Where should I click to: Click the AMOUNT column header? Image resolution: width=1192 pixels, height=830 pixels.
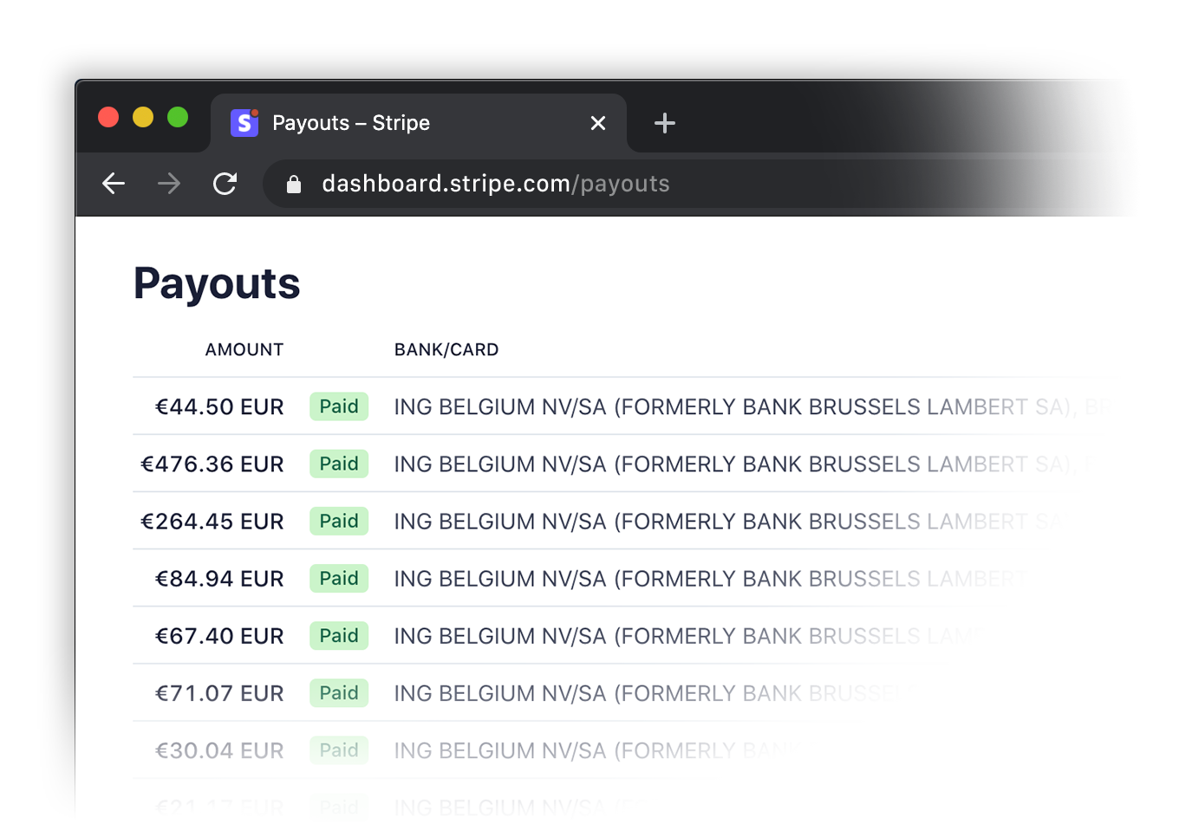pyautogui.click(x=244, y=349)
